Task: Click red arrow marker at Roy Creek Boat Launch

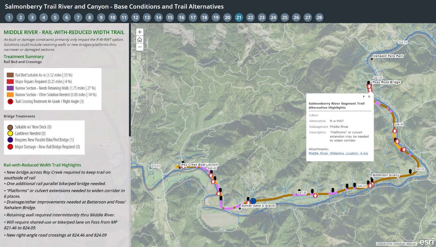Action: [183, 166]
